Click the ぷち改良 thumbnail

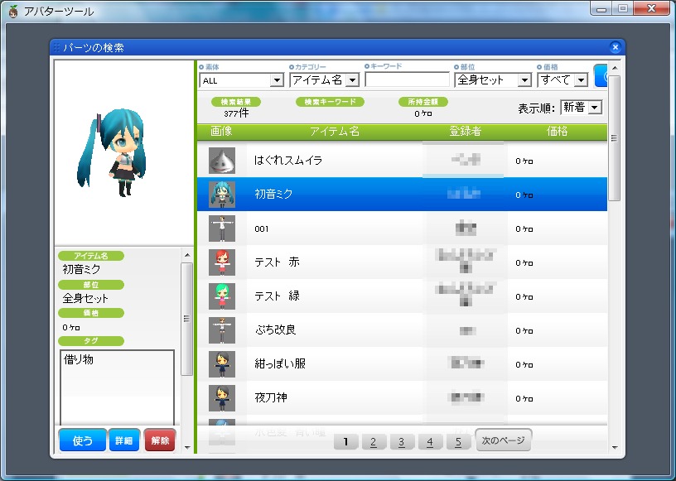[x=222, y=330]
